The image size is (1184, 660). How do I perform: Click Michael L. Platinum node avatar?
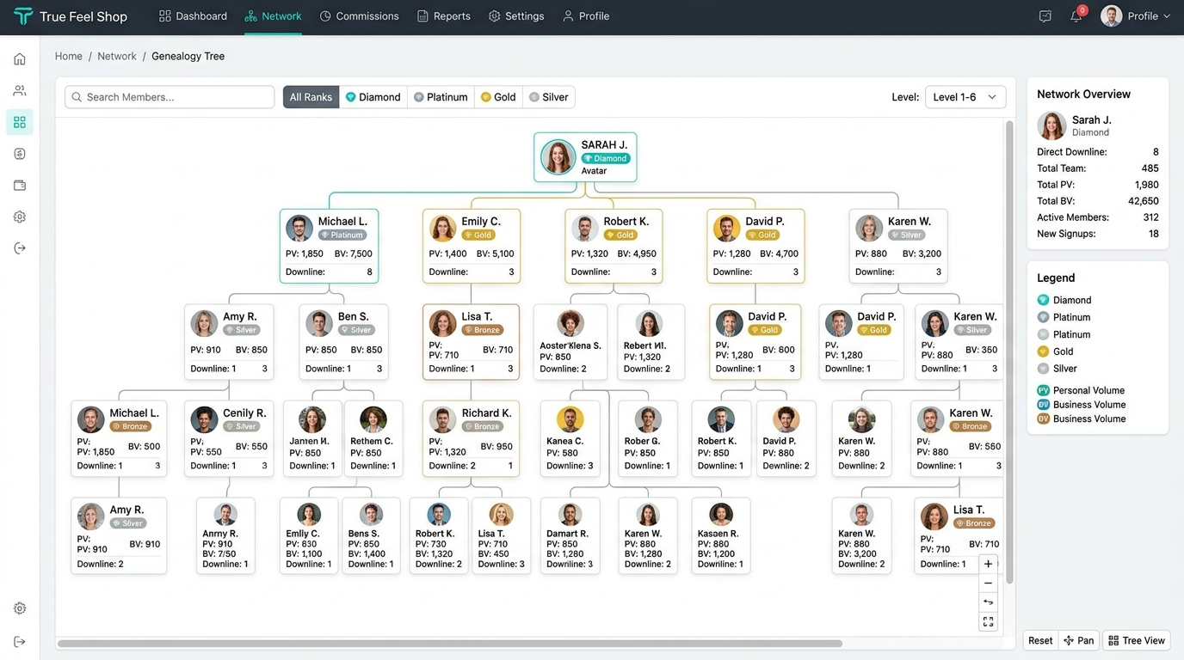(x=299, y=228)
